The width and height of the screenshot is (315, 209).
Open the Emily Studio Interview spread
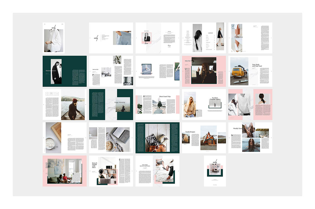click(157, 171)
